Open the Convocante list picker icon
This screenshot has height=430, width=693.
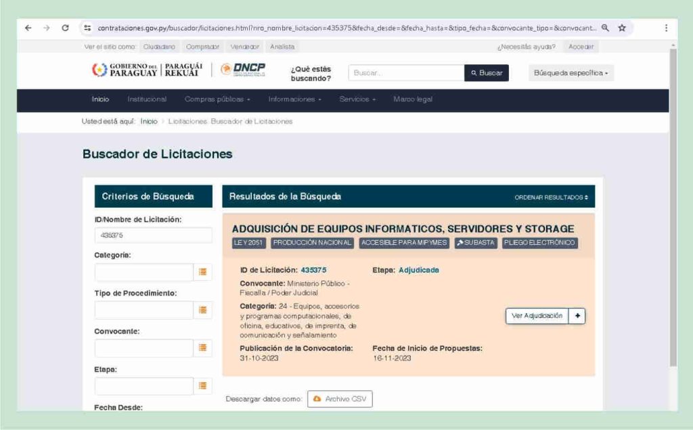tap(203, 348)
